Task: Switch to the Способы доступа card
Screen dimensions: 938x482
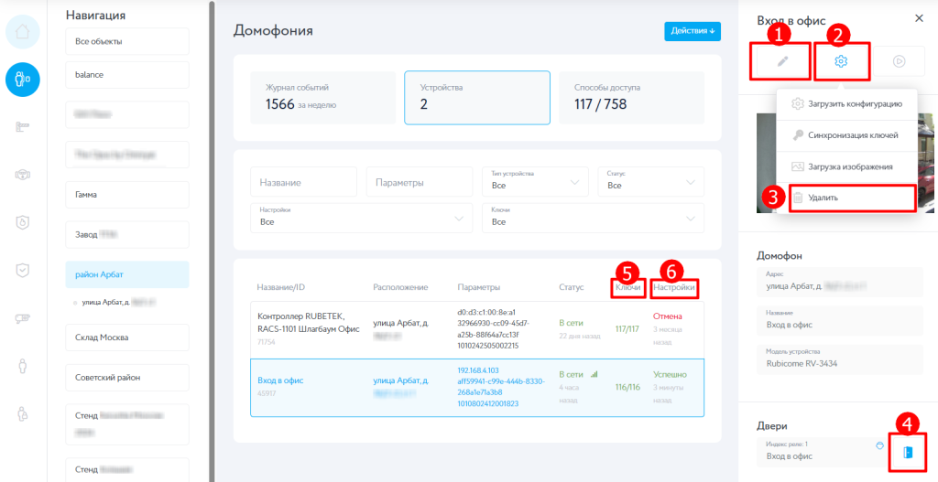Action: 632,98
